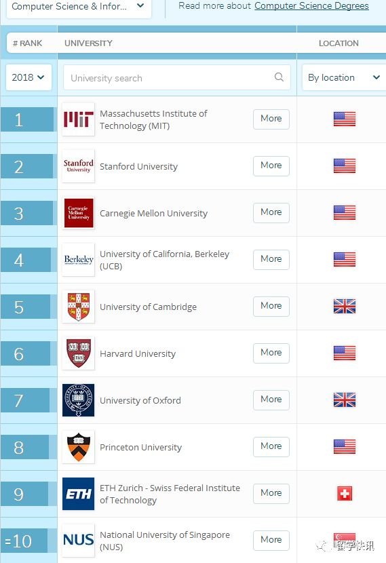The width and height of the screenshot is (386, 563).
Task: Click the University search field
Action: point(176,77)
